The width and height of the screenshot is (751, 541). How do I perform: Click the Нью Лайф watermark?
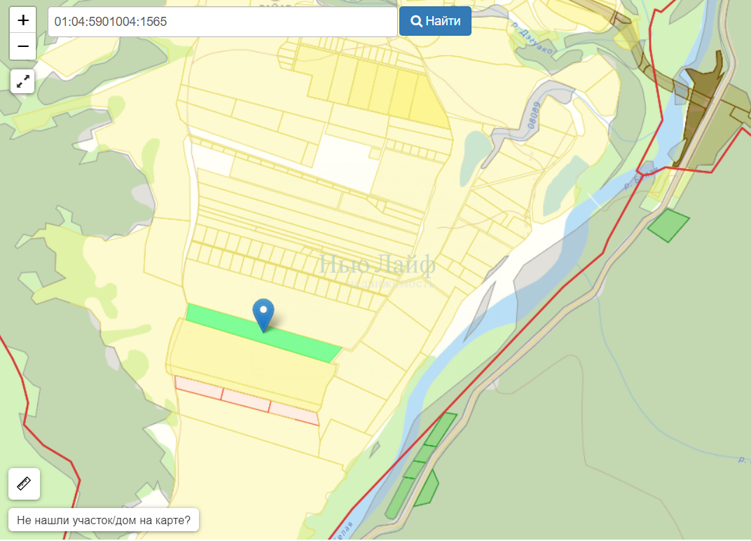click(x=378, y=265)
